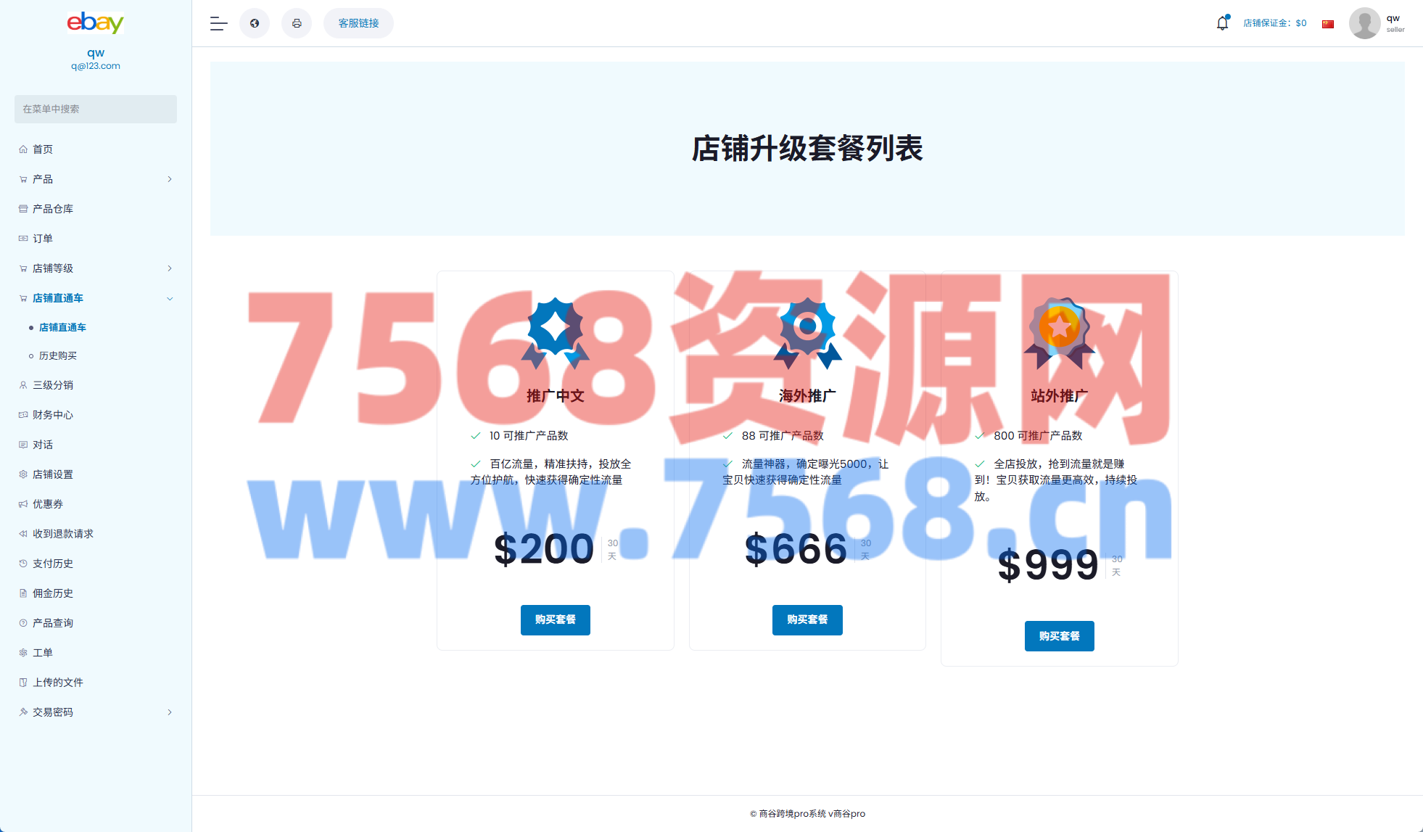This screenshot has height=832, width=1423.
Task: Expand the 店铺等级 submenu arrow
Action: [170, 268]
